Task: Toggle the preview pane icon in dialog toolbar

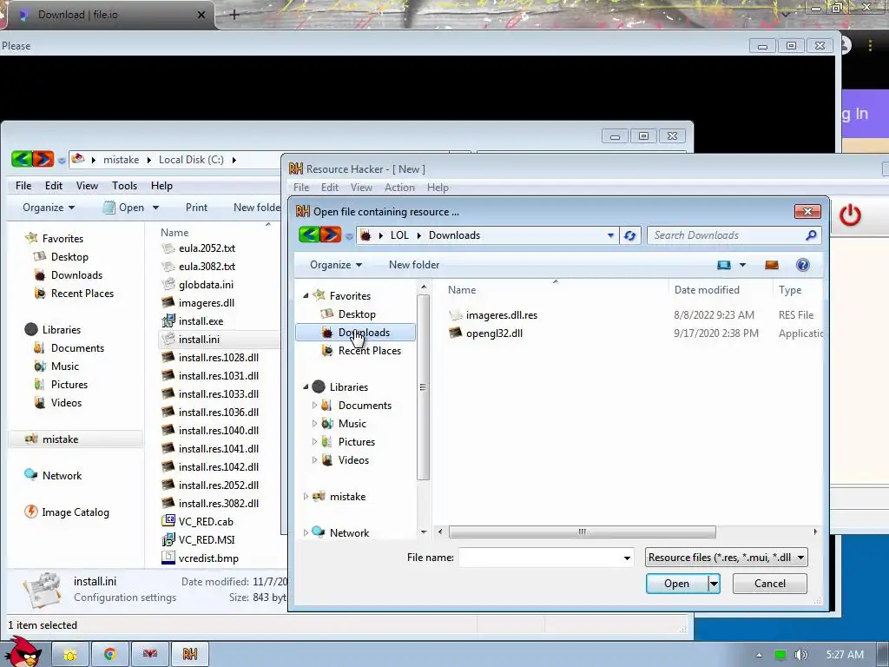Action: coord(772,265)
